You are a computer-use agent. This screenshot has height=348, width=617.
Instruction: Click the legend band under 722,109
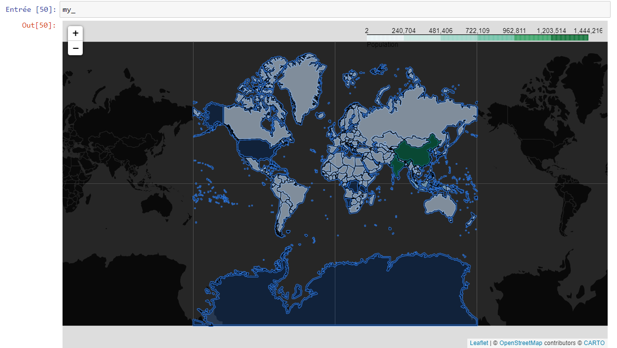[x=496, y=37]
